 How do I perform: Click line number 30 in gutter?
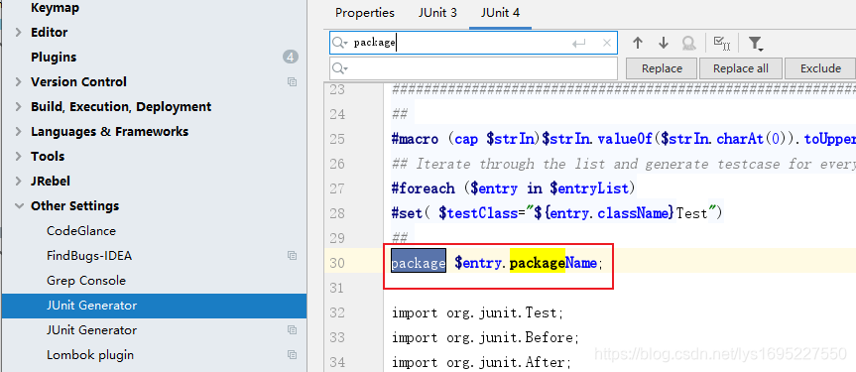[x=337, y=263]
